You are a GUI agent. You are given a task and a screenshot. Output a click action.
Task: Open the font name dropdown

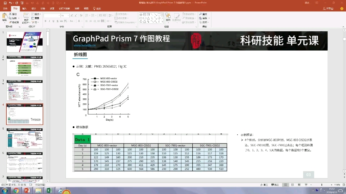point(59,15)
